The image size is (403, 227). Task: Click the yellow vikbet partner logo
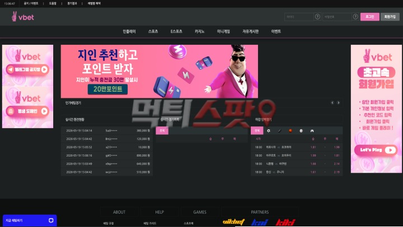pos(233,222)
